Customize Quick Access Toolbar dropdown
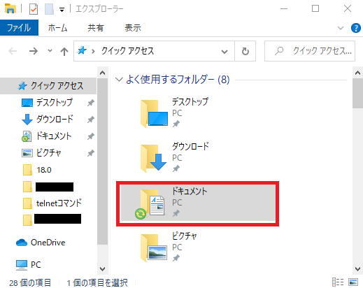This screenshot has width=363, height=288. click(62, 10)
